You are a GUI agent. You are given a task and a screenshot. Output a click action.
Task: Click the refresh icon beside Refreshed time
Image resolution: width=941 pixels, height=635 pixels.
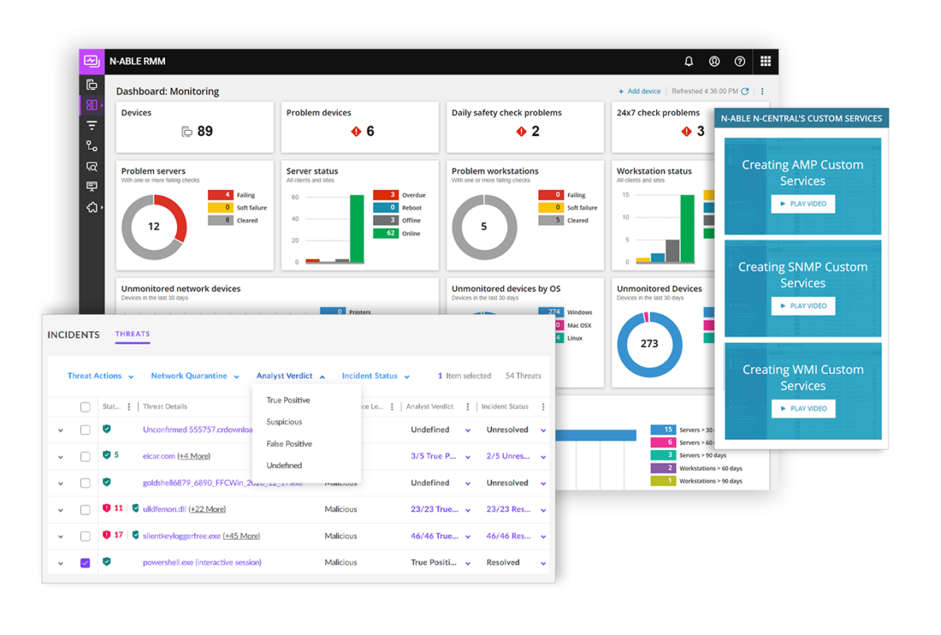745,91
